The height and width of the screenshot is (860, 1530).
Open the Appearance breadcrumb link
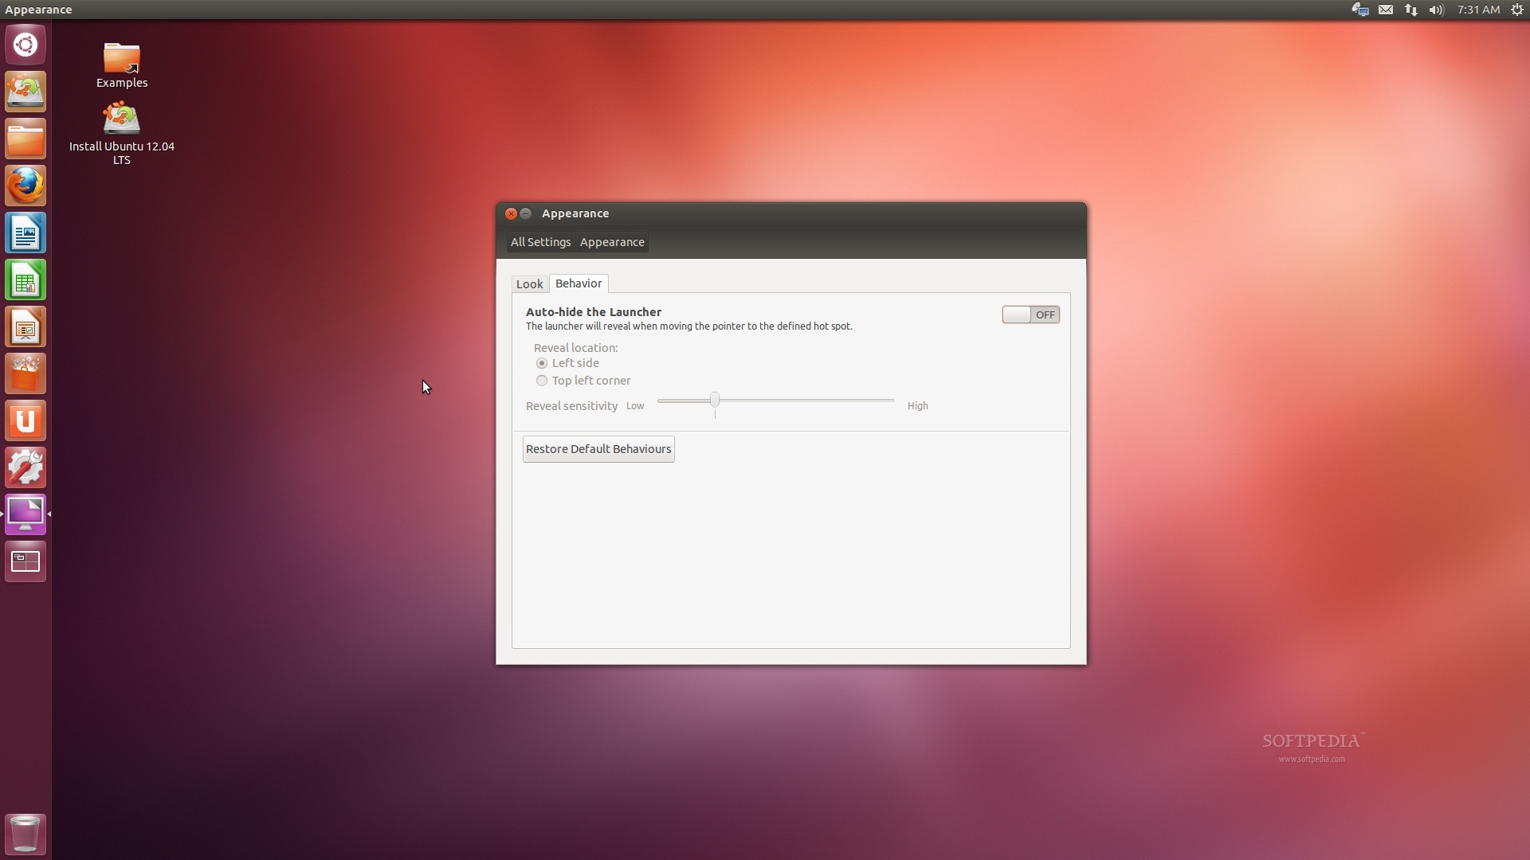pyautogui.click(x=611, y=241)
